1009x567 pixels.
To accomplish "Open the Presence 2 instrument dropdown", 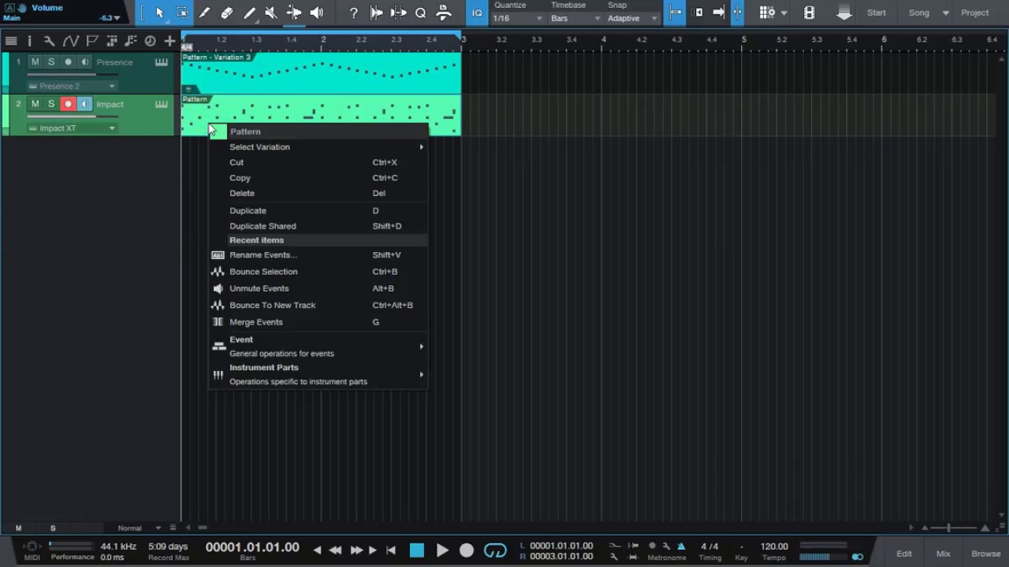I will [x=72, y=86].
